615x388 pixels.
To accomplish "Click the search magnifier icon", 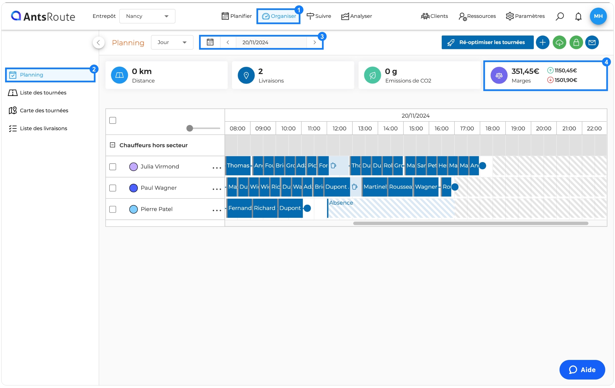I will click(559, 16).
